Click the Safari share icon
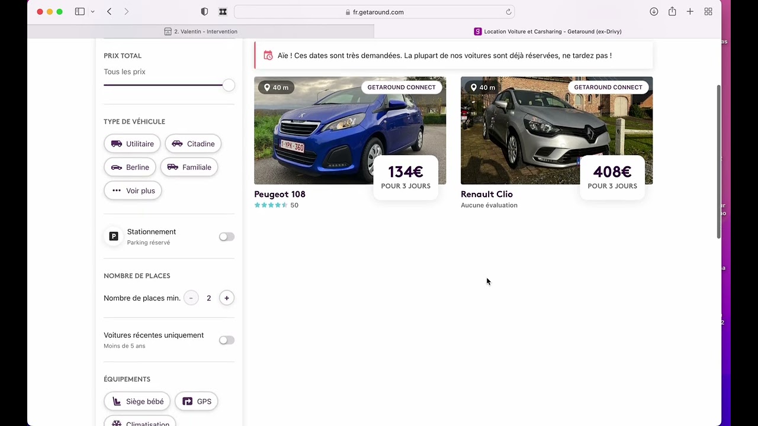The width and height of the screenshot is (758, 426). [672, 12]
